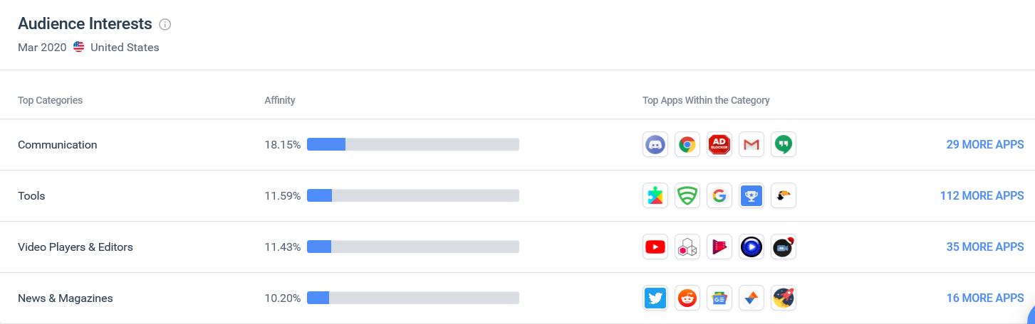Select the toucan app icon
1035x324 pixels.
(784, 196)
